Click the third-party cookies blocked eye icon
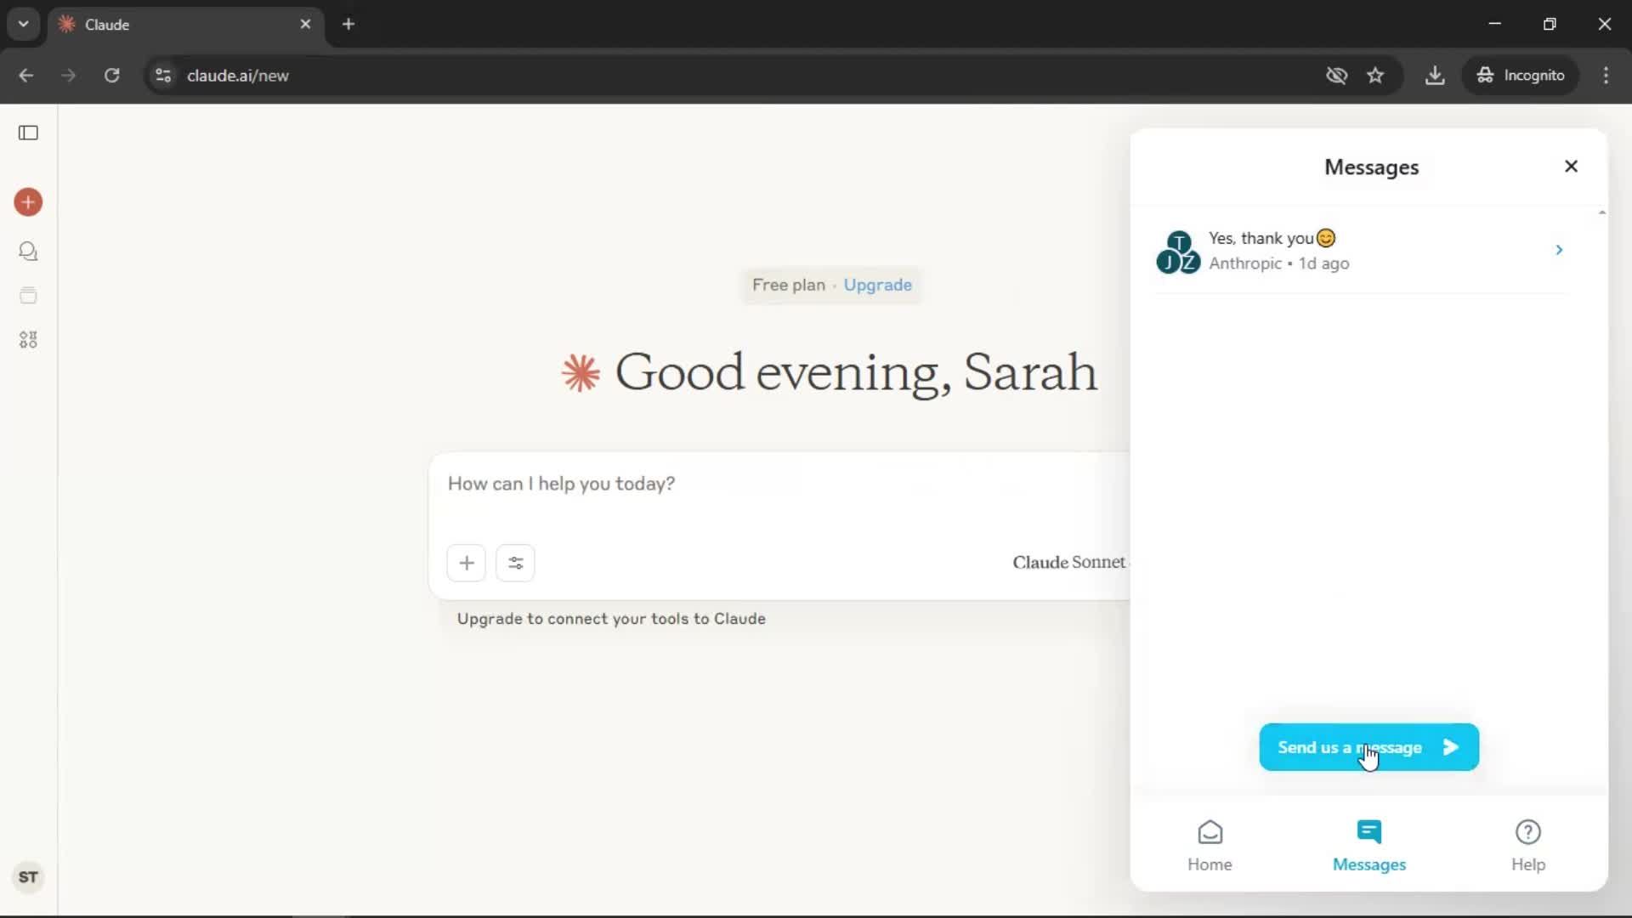Viewport: 1632px width, 918px height. click(1336, 76)
